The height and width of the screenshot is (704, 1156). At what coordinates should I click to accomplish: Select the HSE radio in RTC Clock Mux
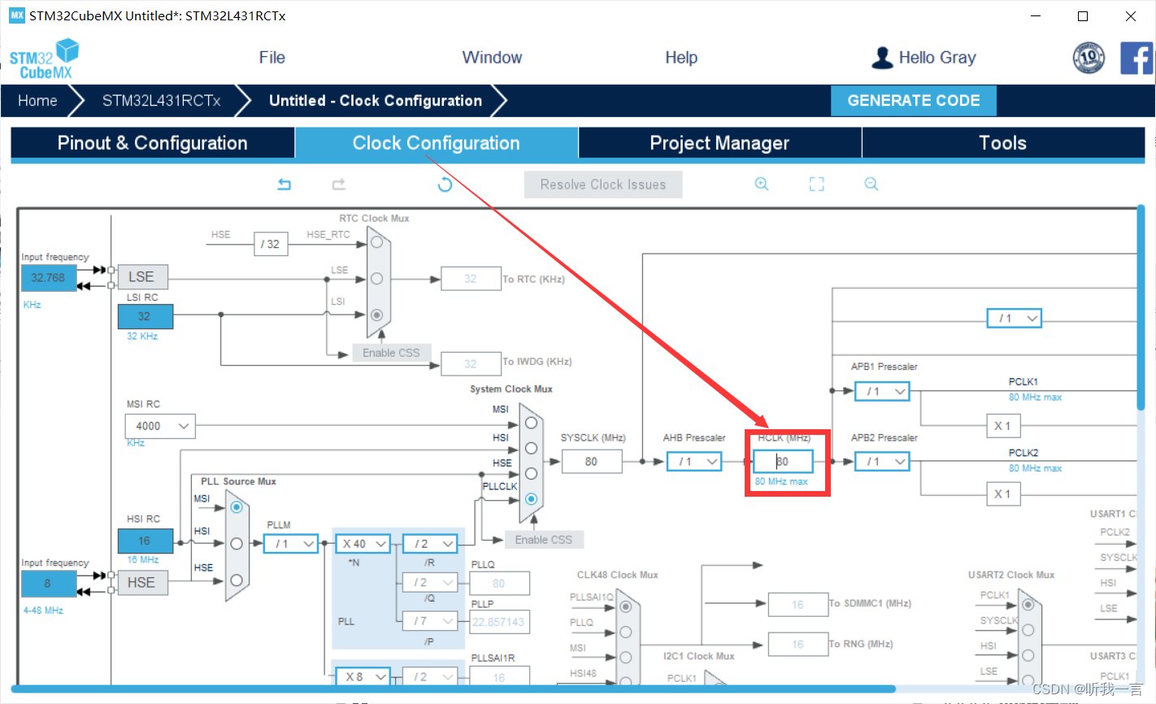[x=376, y=242]
